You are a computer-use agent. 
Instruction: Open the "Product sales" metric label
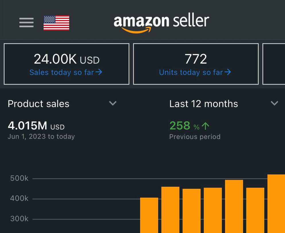point(38,104)
